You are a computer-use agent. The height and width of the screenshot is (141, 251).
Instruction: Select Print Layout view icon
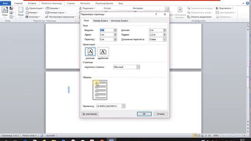[195, 136]
